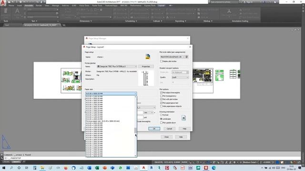Expand the Keynoting ribbon panel
This screenshot has height=171, width=305.
click(181, 21)
